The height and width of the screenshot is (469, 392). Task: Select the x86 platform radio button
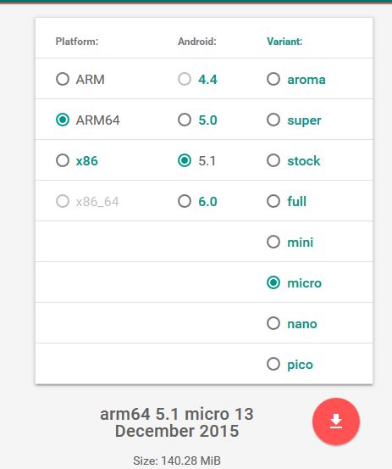pos(63,160)
